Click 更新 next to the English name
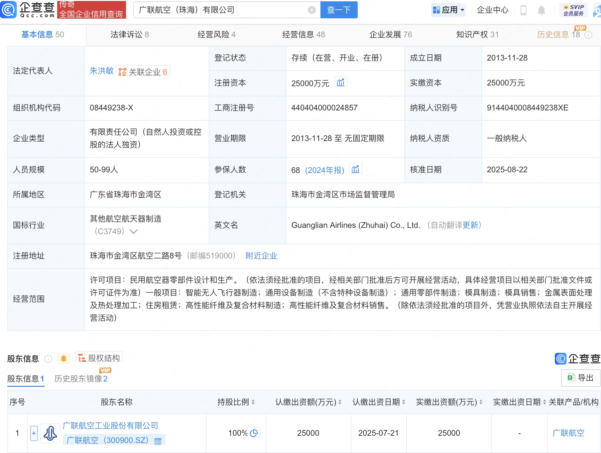Image resolution: width=601 pixels, height=453 pixels. click(470, 225)
